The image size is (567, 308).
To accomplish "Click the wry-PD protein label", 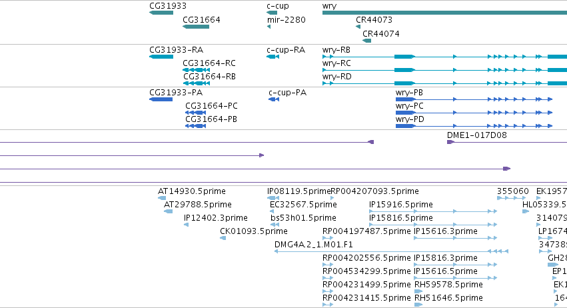I will click(410, 119).
